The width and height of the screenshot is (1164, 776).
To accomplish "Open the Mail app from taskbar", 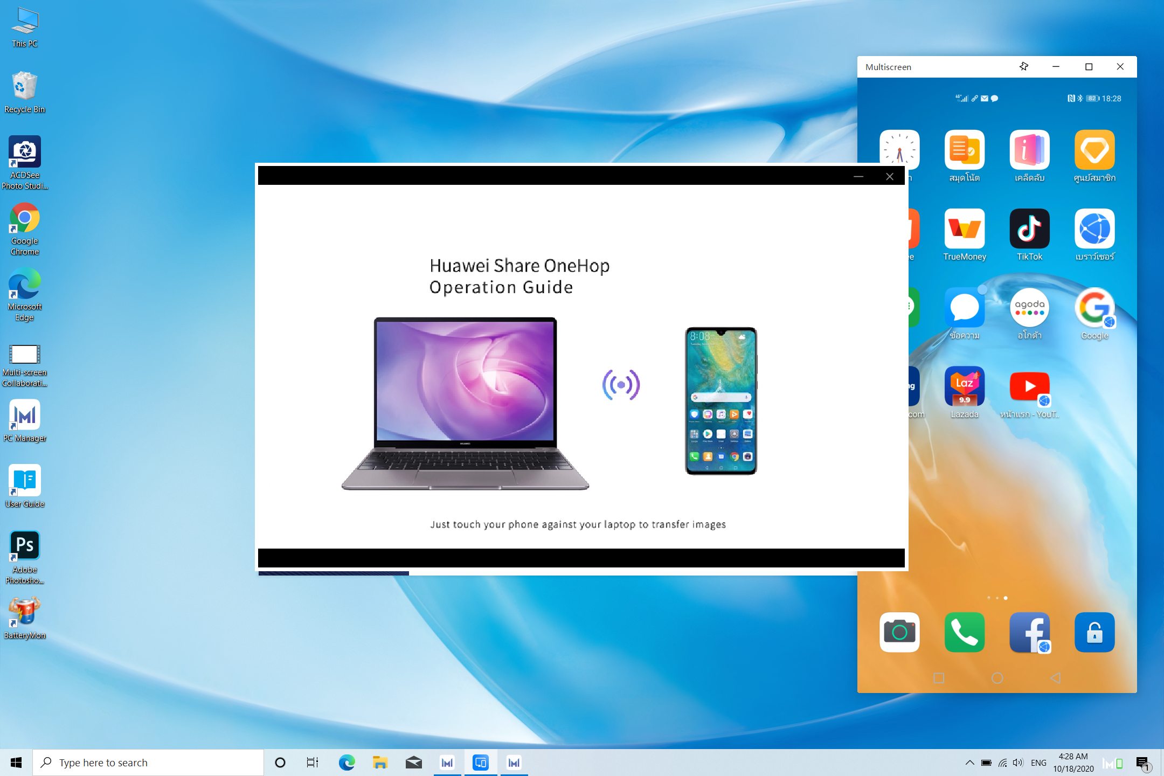I will (413, 763).
